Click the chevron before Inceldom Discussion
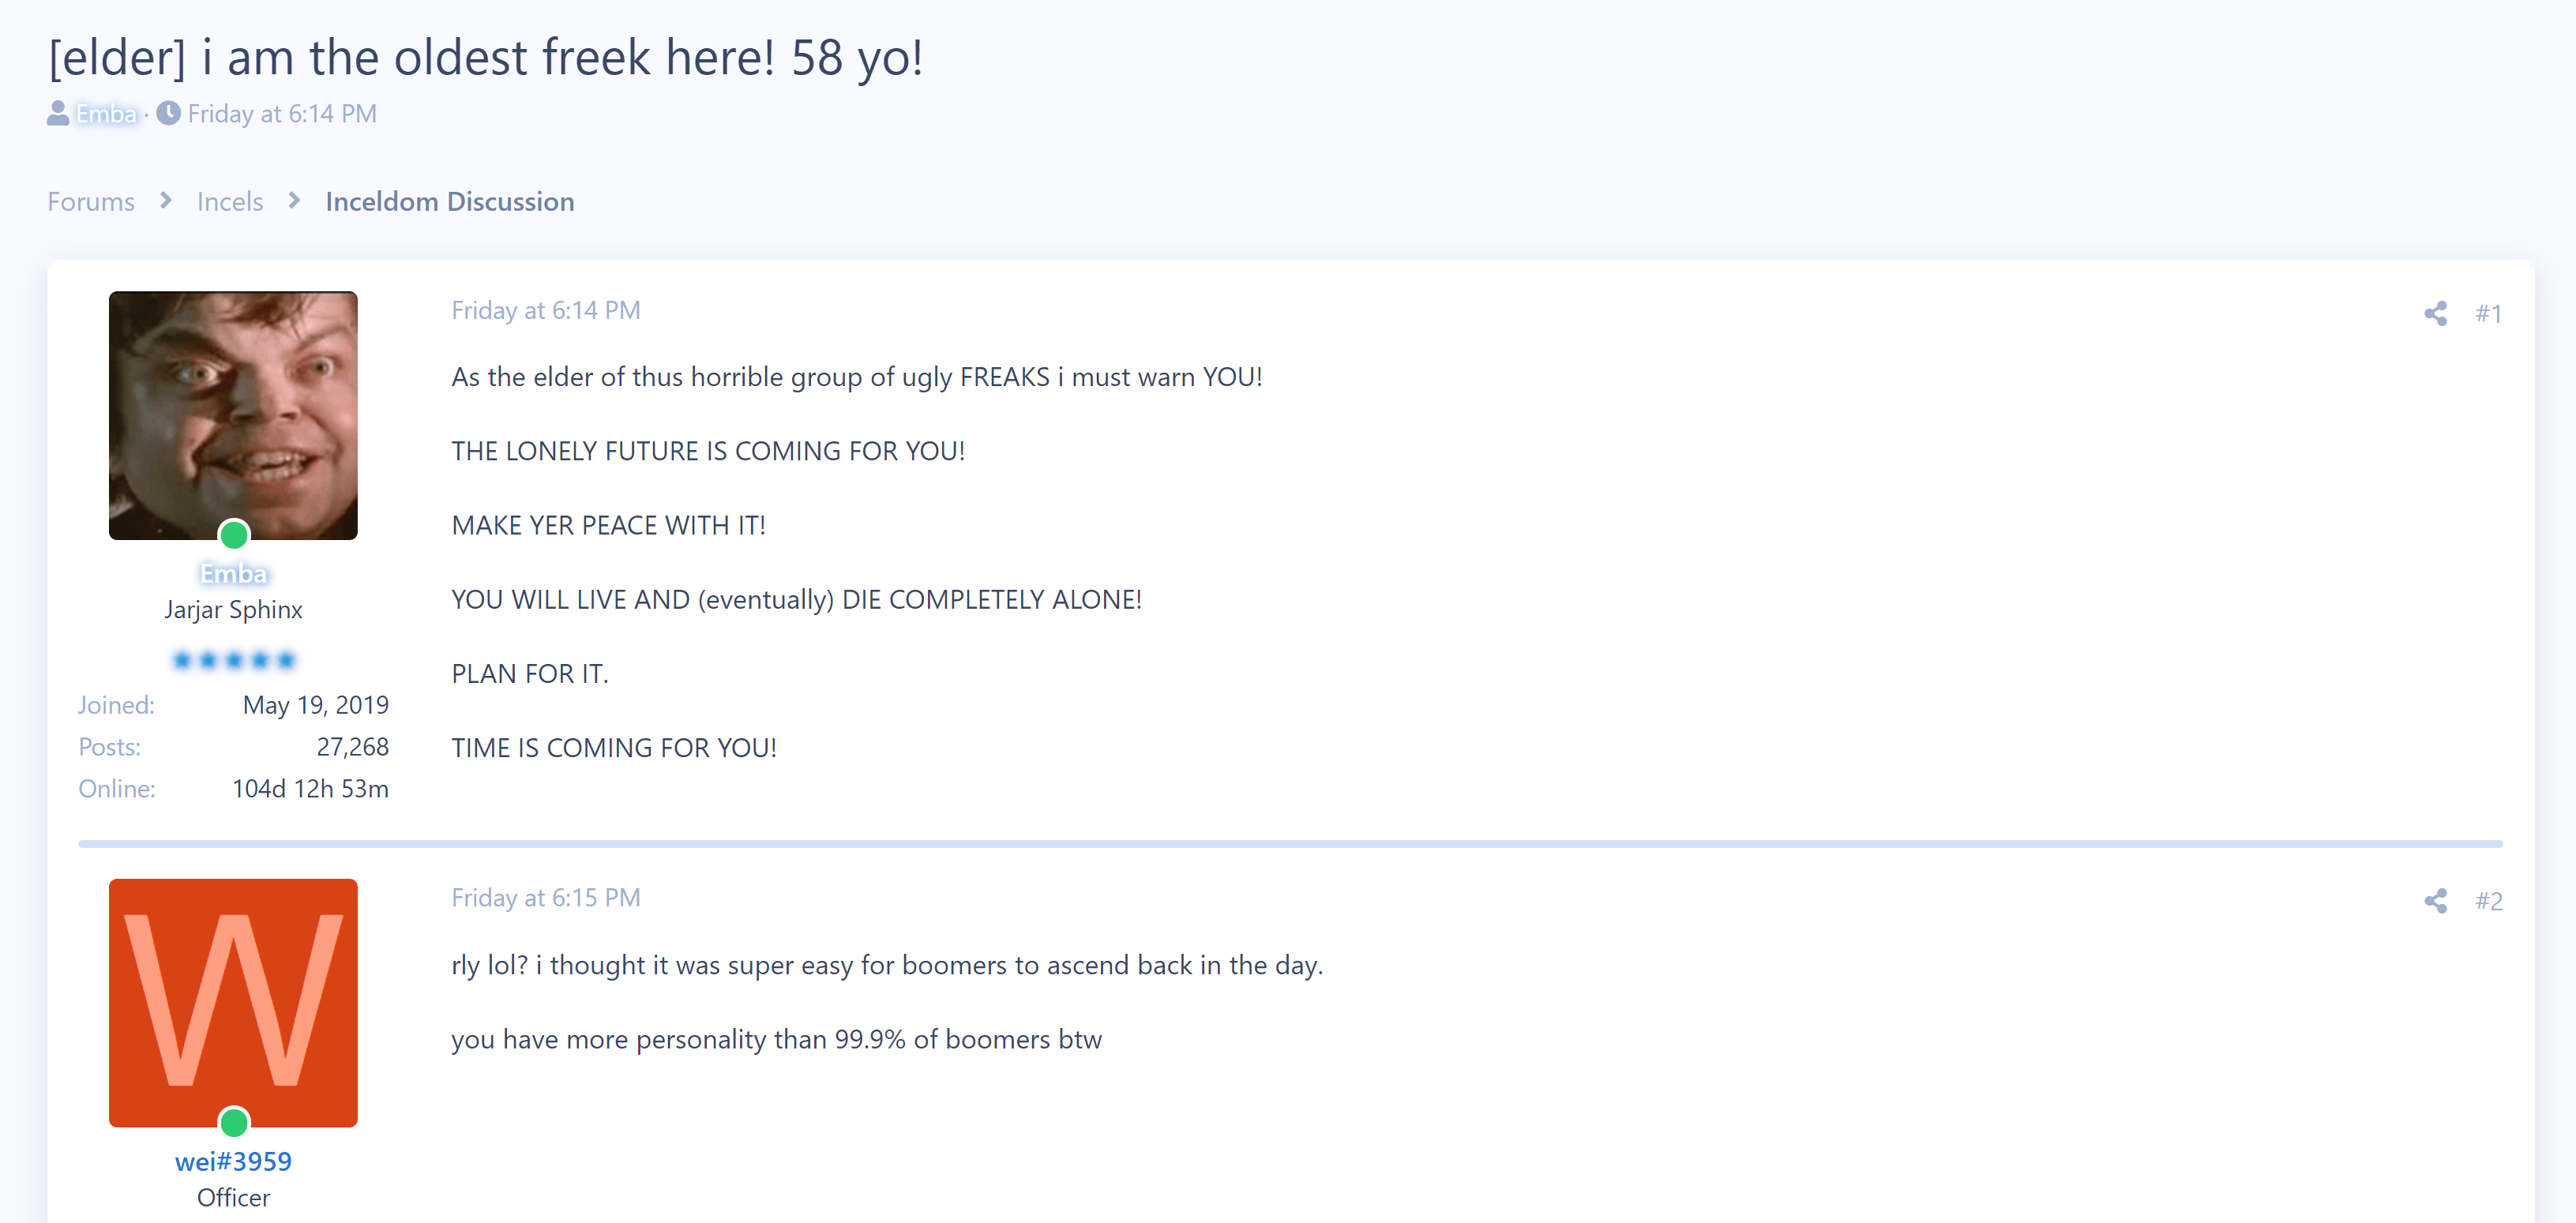This screenshot has width=2576, height=1223. pos(294,201)
